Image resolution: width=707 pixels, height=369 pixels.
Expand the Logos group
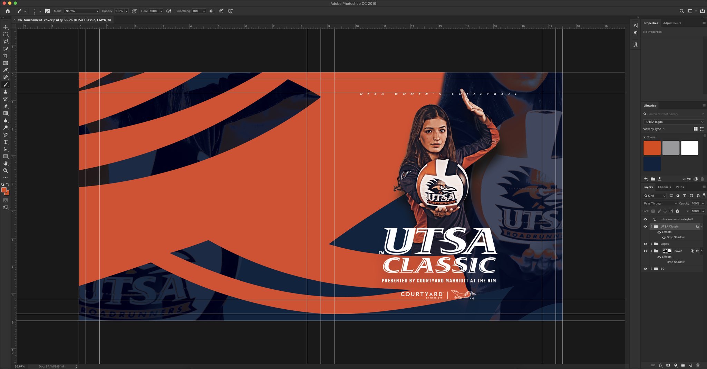651,244
